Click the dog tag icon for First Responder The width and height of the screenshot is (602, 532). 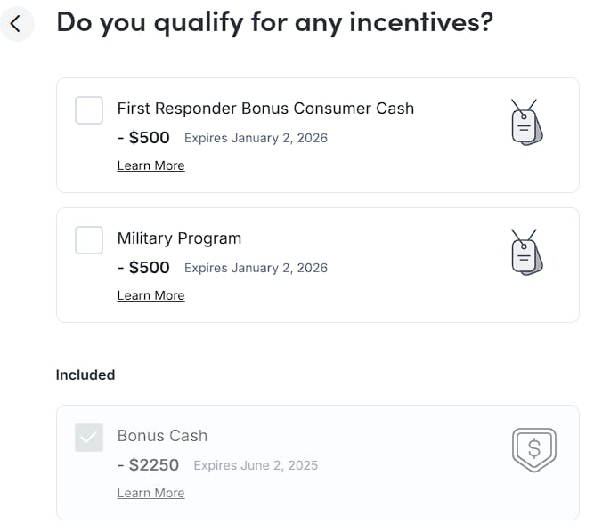pos(525,123)
